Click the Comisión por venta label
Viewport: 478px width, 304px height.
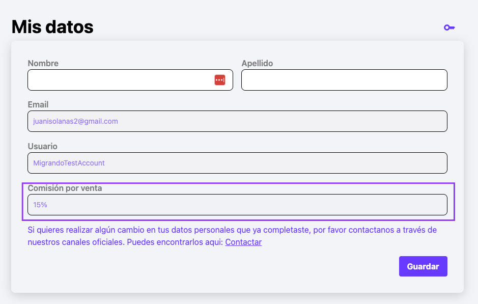65,188
